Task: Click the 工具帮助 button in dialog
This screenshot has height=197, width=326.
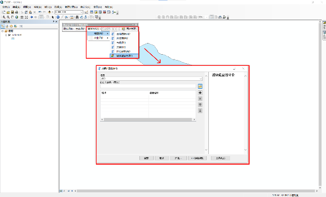Action: coord(221,158)
